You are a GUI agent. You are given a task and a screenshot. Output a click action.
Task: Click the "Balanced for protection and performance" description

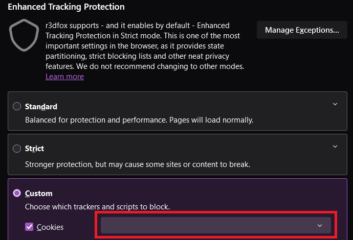click(139, 121)
